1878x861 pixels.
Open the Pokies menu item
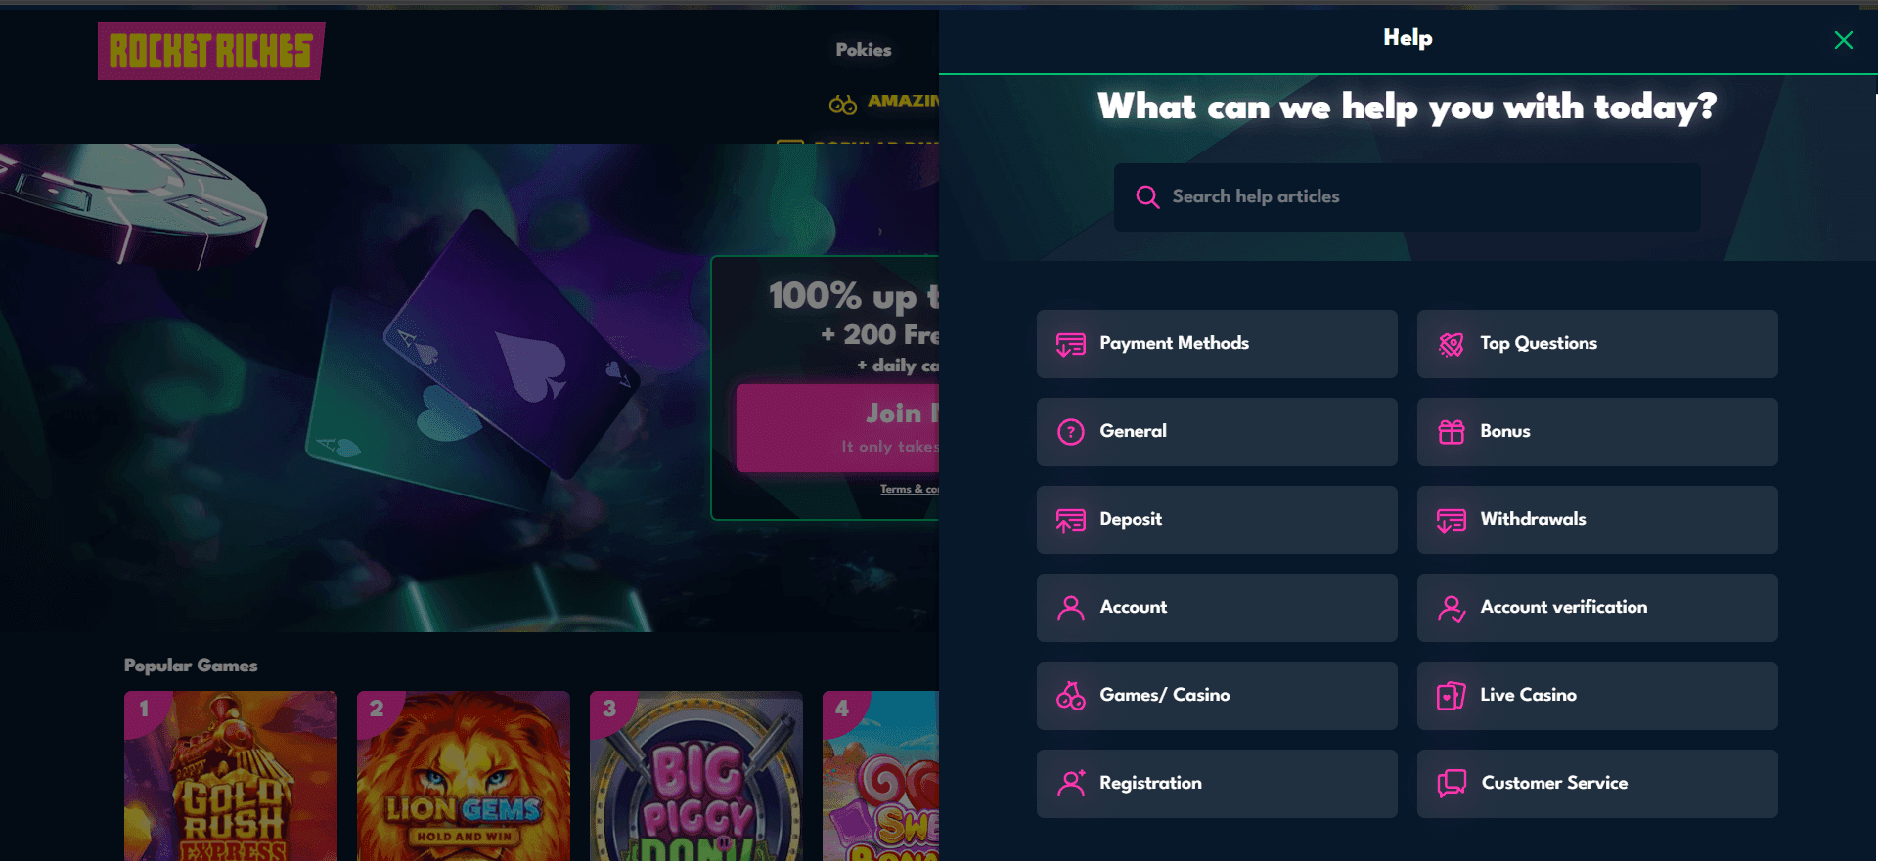tap(864, 50)
